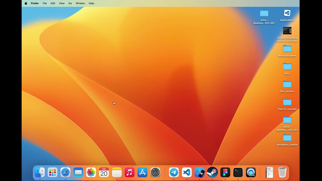Open the Notes app in the Dock
This screenshot has height=181, width=322.
117,172
